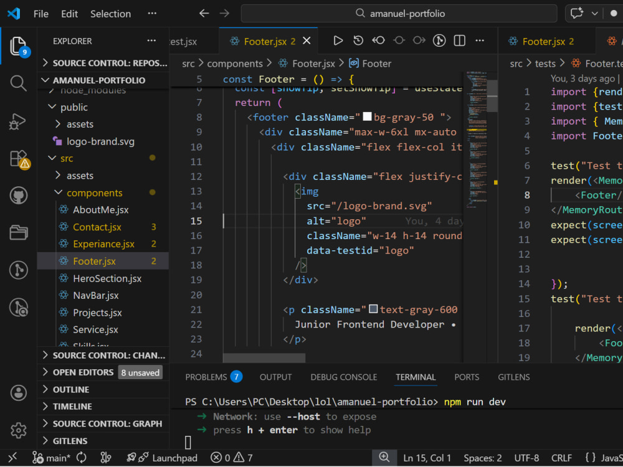Open the Selection menu

(110, 14)
